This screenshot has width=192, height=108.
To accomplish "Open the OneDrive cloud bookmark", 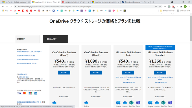I will 78,11.
